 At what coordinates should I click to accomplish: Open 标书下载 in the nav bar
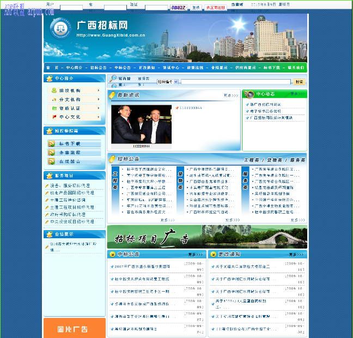click(x=272, y=68)
